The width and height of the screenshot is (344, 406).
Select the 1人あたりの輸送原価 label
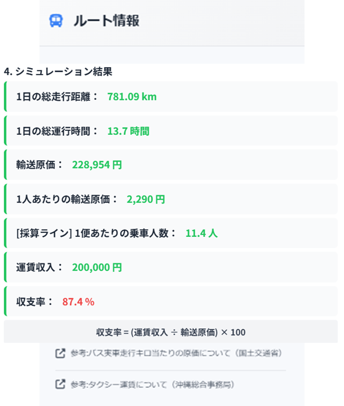[x=67, y=199]
